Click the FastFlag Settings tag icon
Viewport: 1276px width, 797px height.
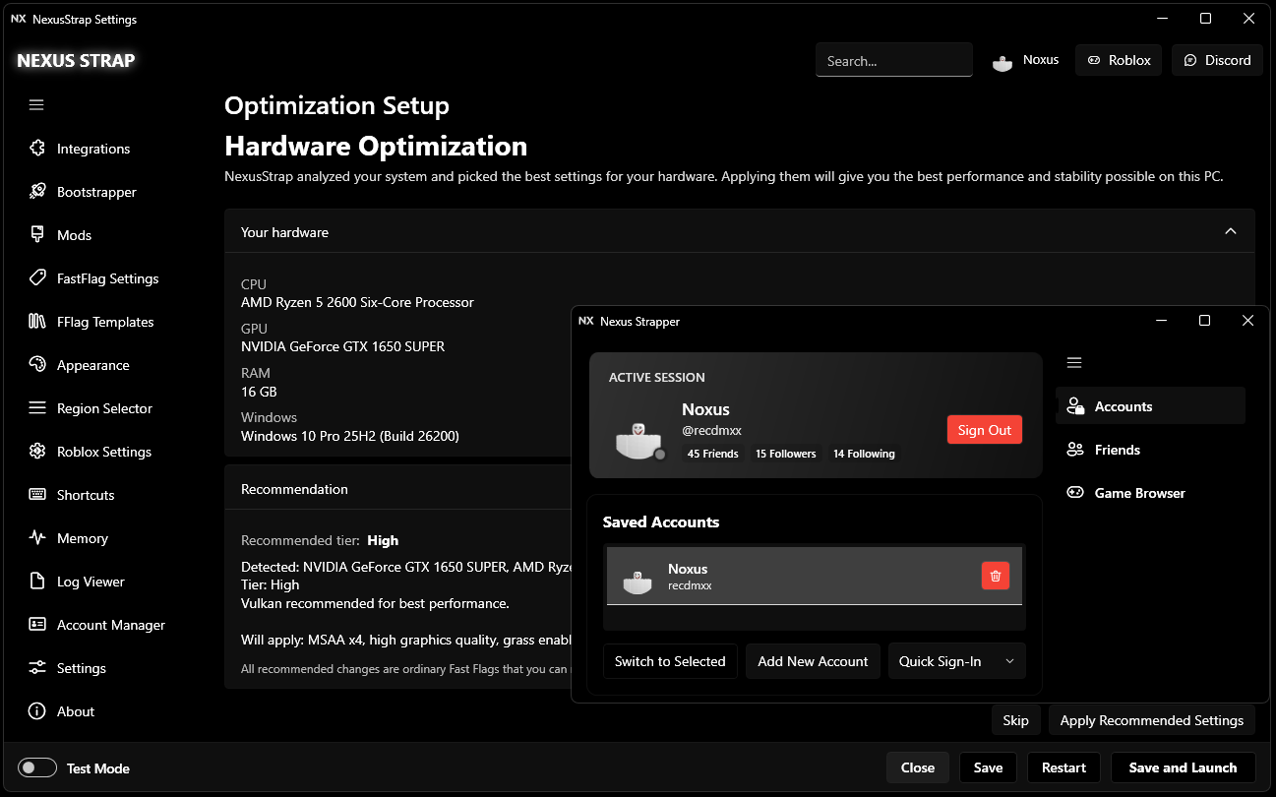coord(37,278)
